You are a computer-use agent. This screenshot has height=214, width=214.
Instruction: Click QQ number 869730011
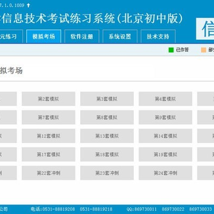click(x=146, y=209)
